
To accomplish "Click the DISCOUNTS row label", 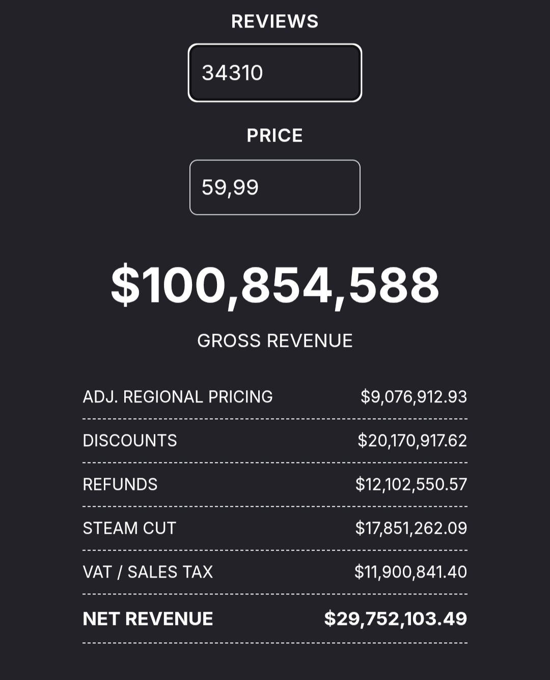I will point(130,441).
